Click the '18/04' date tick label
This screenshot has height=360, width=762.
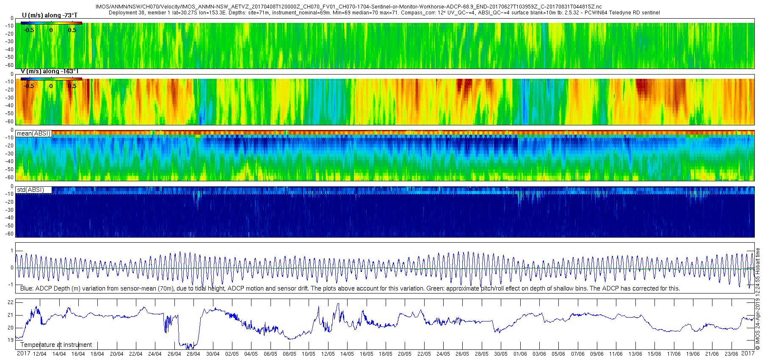(x=97, y=354)
